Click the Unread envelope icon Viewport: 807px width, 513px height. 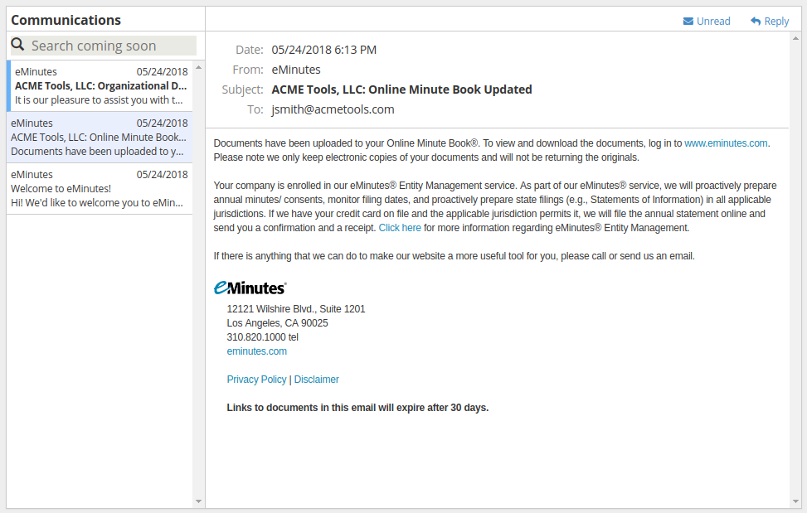[688, 22]
